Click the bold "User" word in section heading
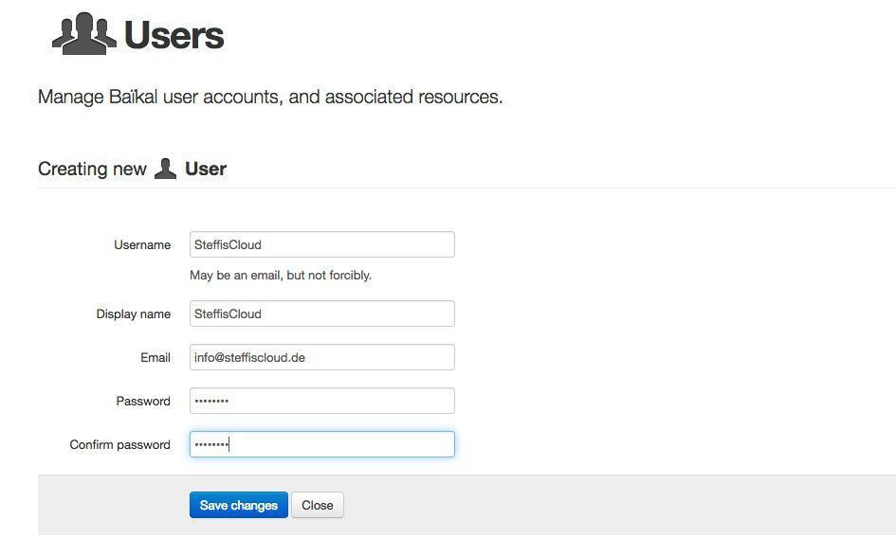The height and width of the screenshot is (538, 896). pyautogui.click(x=206, y=169)
